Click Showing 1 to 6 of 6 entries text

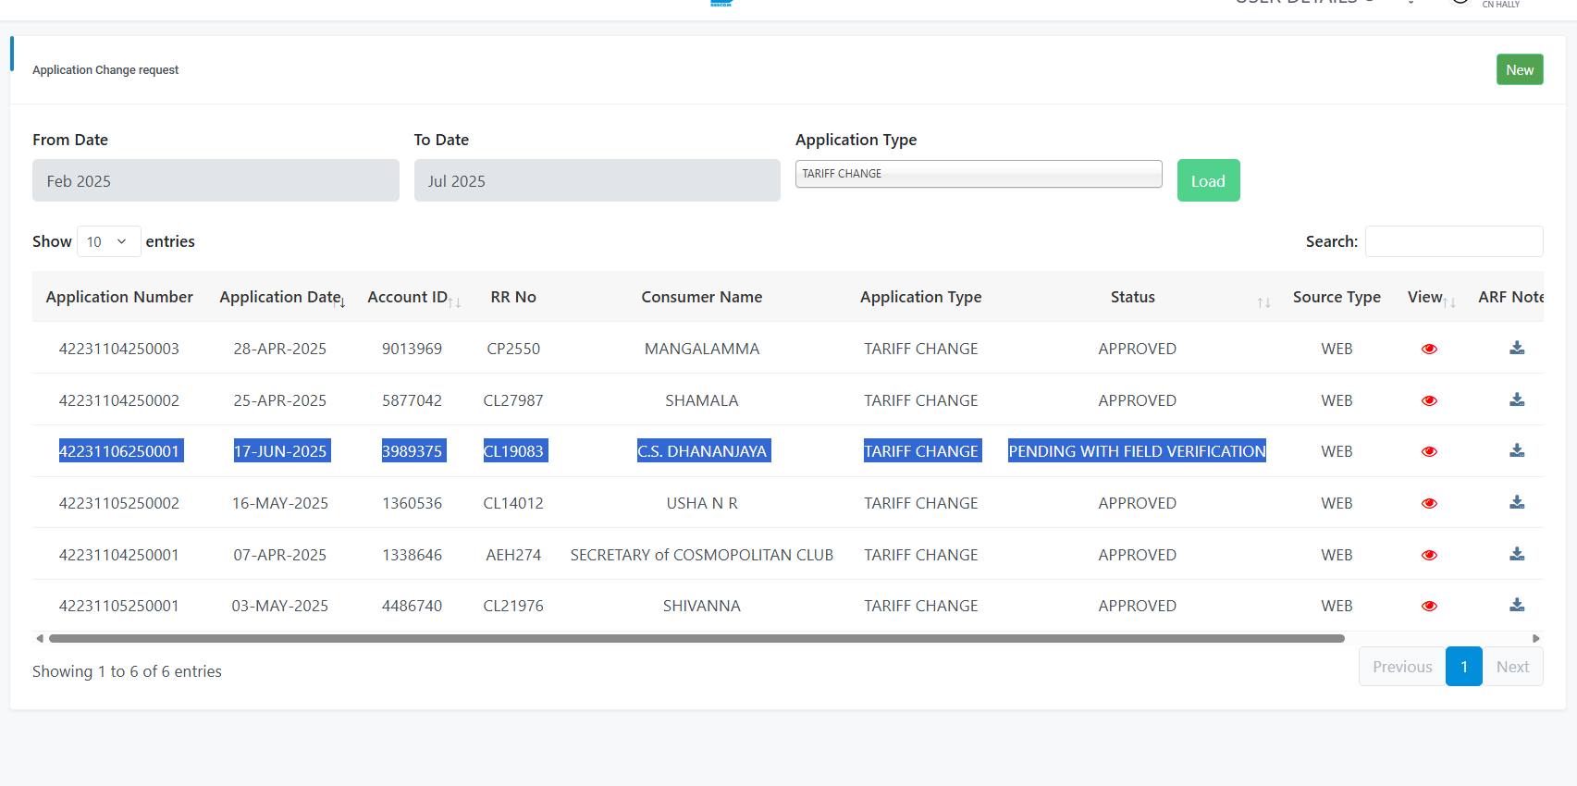(x=127, y=671)
